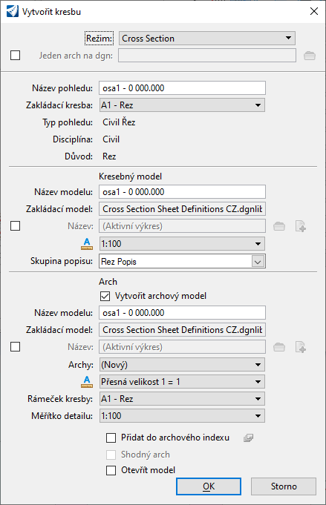Click the new file icon in Kresebný model section
Viewport: 326px width, 505px height.
301,226
